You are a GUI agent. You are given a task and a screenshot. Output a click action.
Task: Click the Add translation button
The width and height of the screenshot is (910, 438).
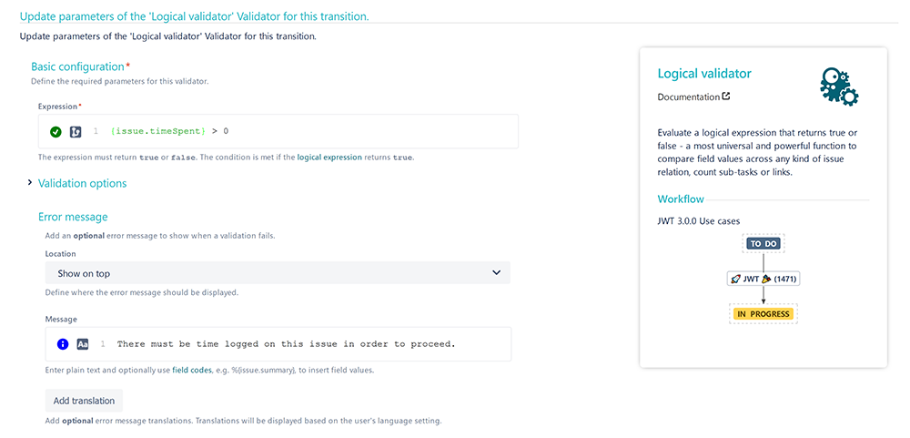pyautogui.click(x=84, y=401)
